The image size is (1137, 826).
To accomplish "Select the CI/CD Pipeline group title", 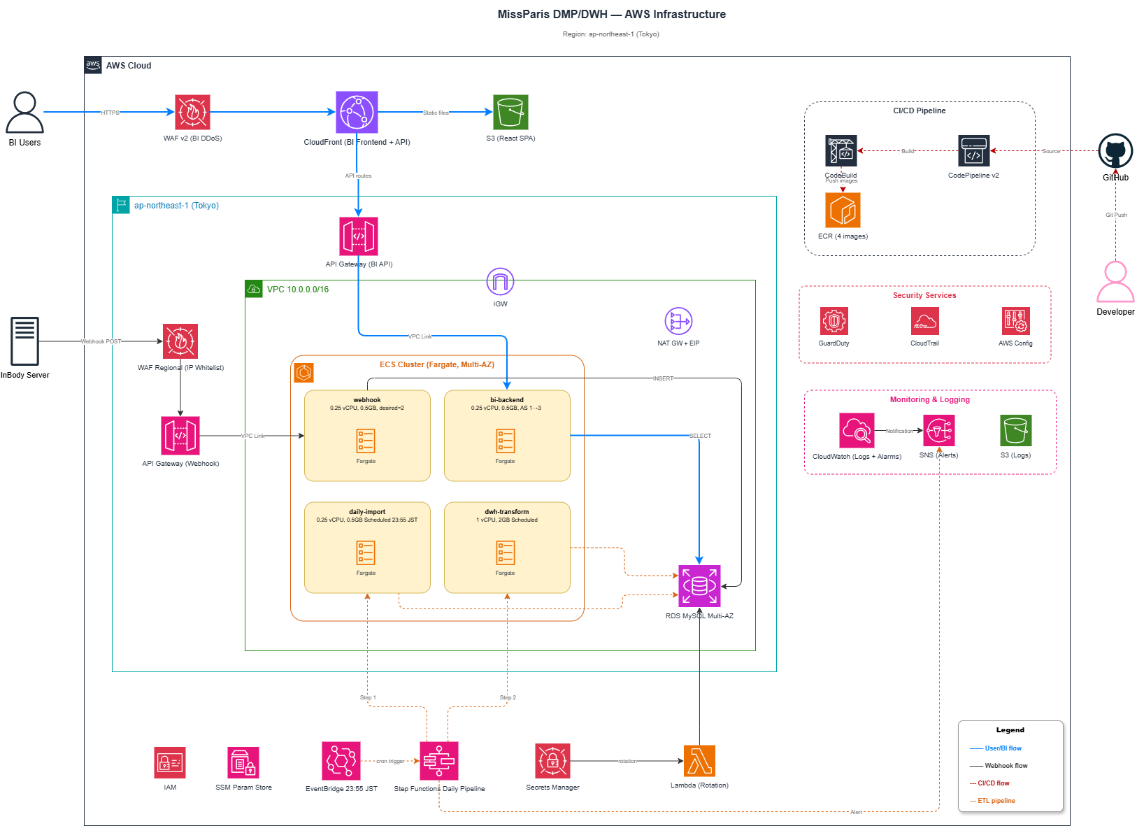I will 919,111.
